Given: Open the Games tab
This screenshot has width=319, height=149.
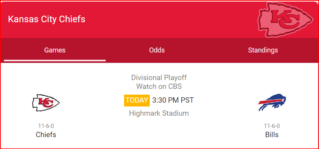Looking at the screenshot, I should click(x=55, y=50).
